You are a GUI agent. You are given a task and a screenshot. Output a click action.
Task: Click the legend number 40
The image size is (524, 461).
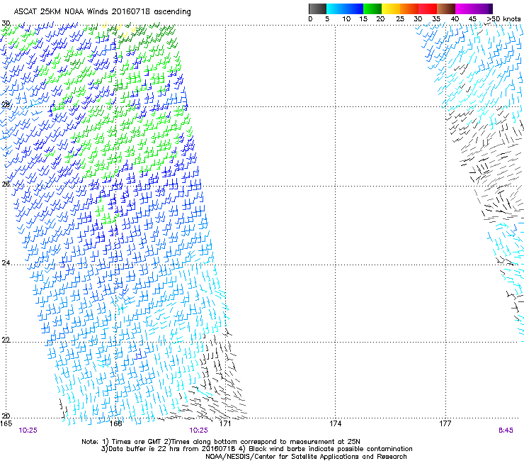click(x=455, y=19)
